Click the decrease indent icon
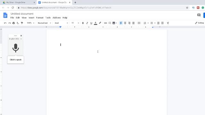 coord(158,23)
